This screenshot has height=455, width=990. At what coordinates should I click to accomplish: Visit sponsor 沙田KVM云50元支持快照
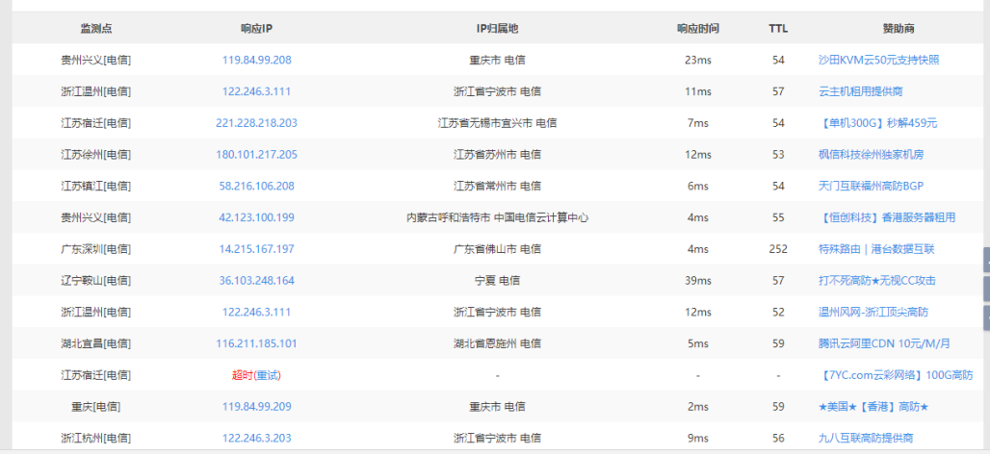879,60
